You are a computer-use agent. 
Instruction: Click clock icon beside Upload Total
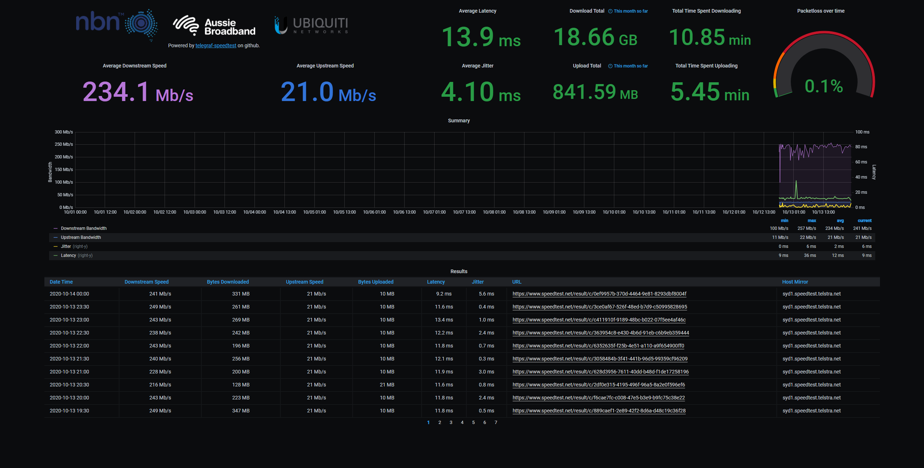pyautogui.click(x=610, y=66)
